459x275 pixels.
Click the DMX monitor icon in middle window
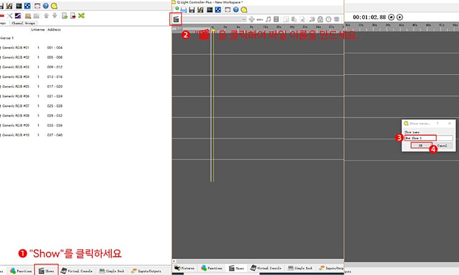pyautogui.click(x=209, y=10)
